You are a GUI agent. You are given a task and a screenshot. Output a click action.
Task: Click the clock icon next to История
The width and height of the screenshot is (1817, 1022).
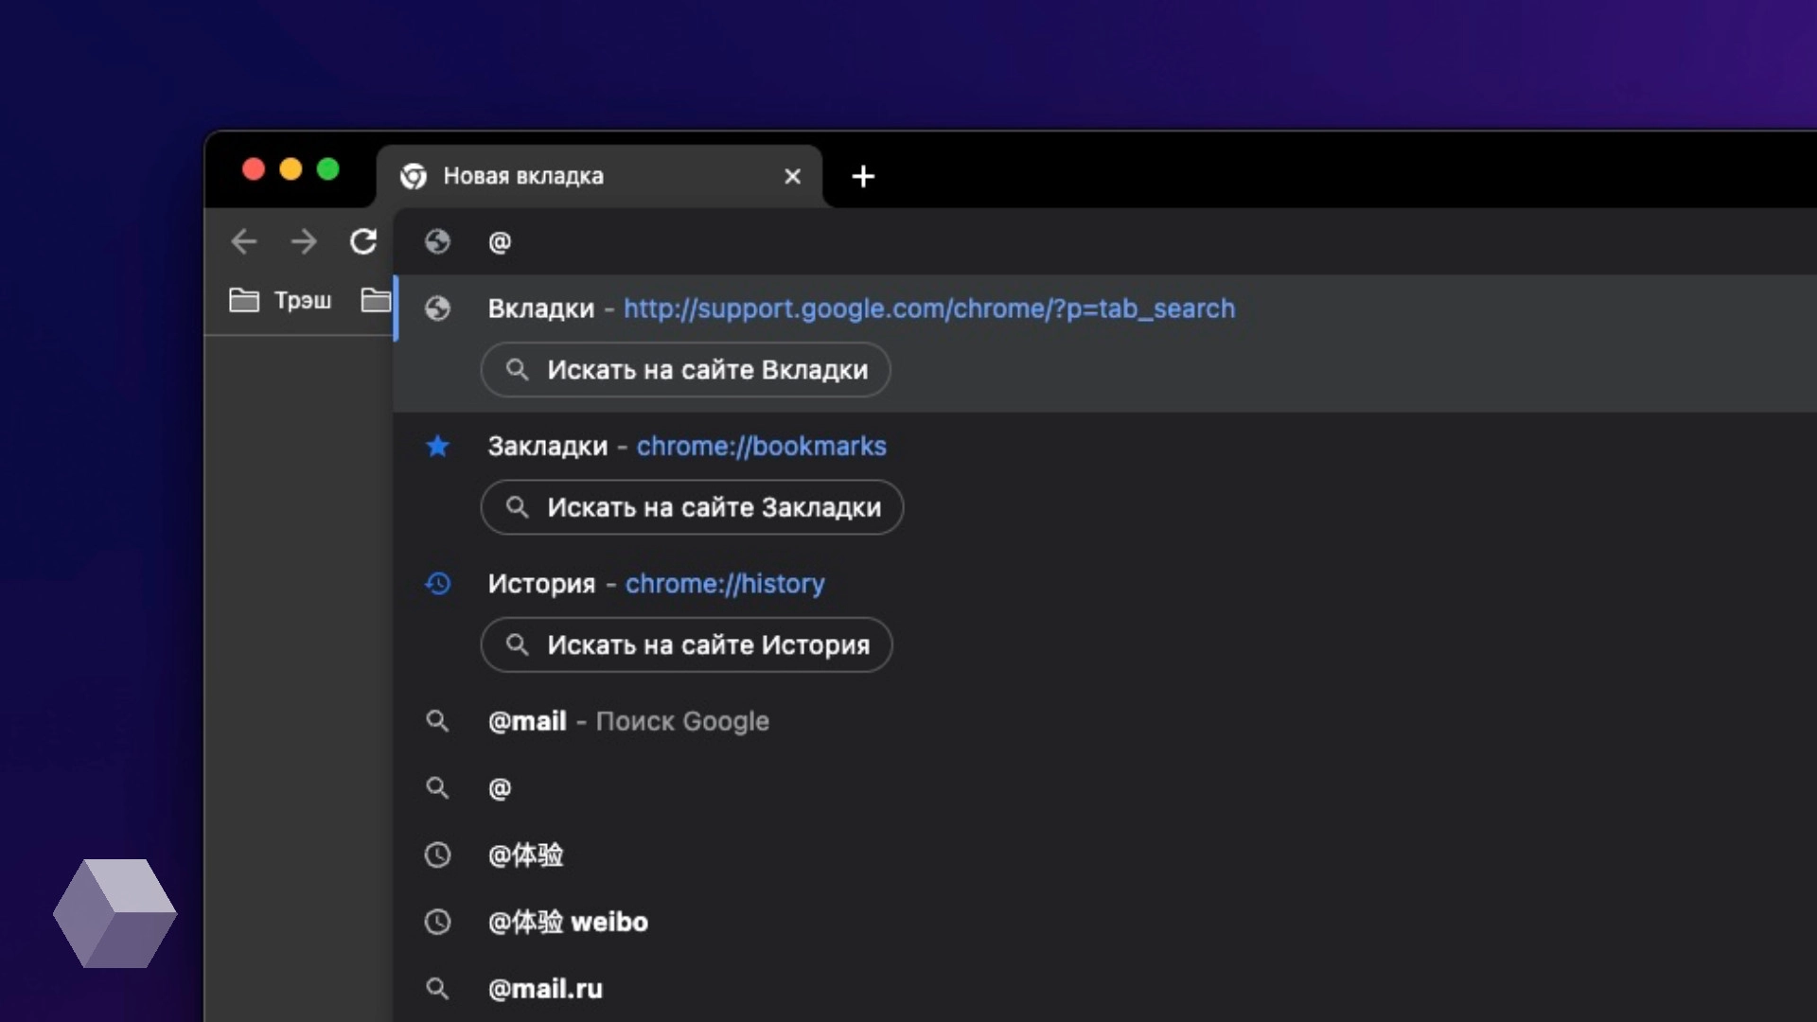438,584
